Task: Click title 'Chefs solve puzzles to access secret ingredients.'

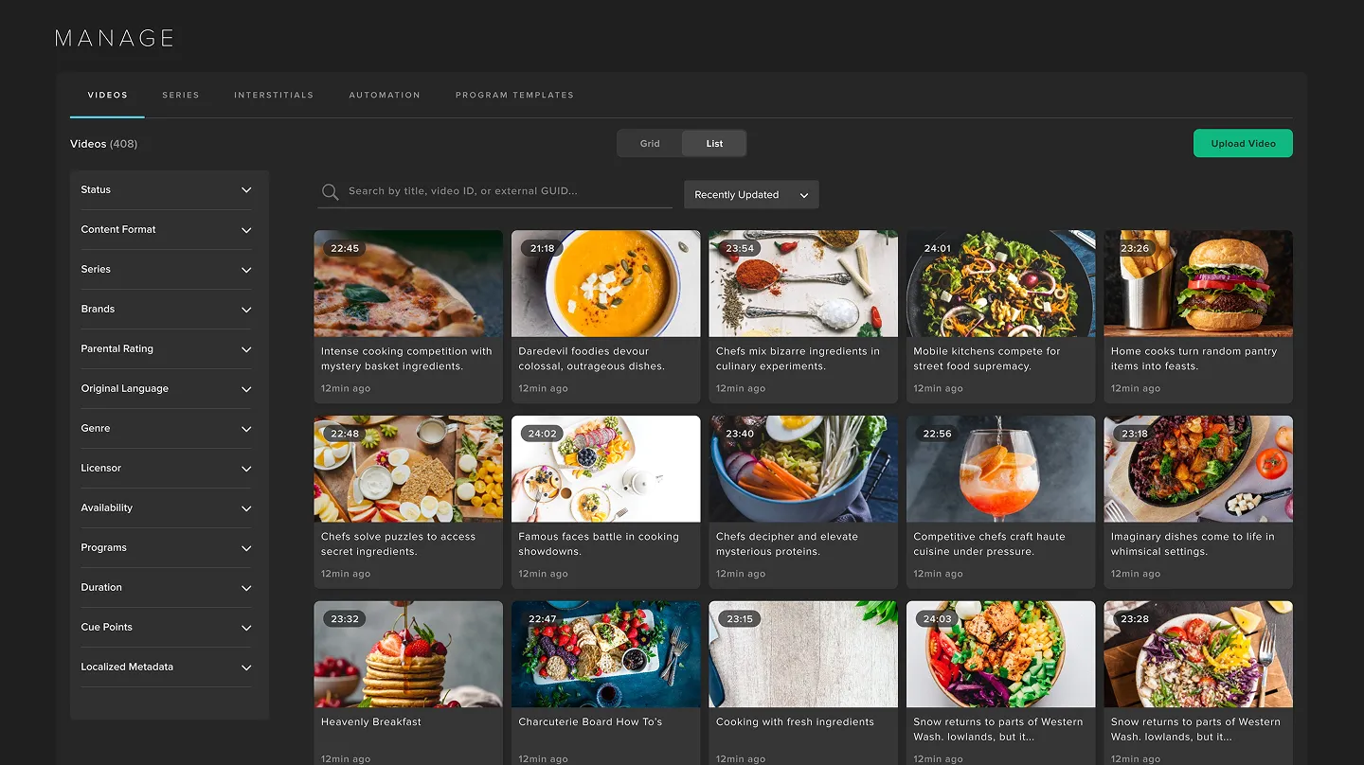Action: pyautogui.click(x=398, y=544)
